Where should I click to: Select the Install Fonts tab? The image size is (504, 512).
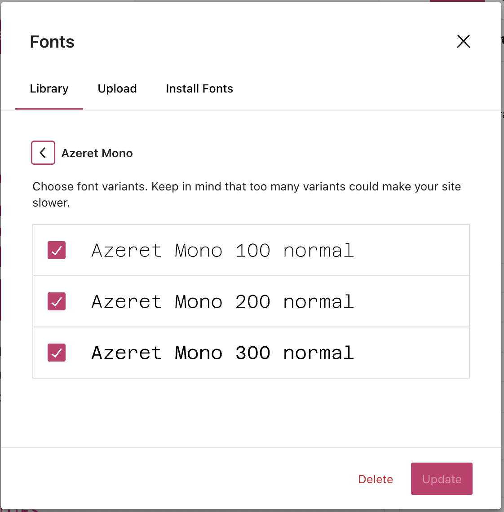coord(199,88)
